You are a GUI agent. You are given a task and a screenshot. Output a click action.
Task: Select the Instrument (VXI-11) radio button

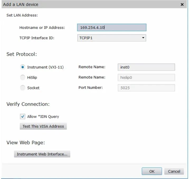tap(23, 67)
